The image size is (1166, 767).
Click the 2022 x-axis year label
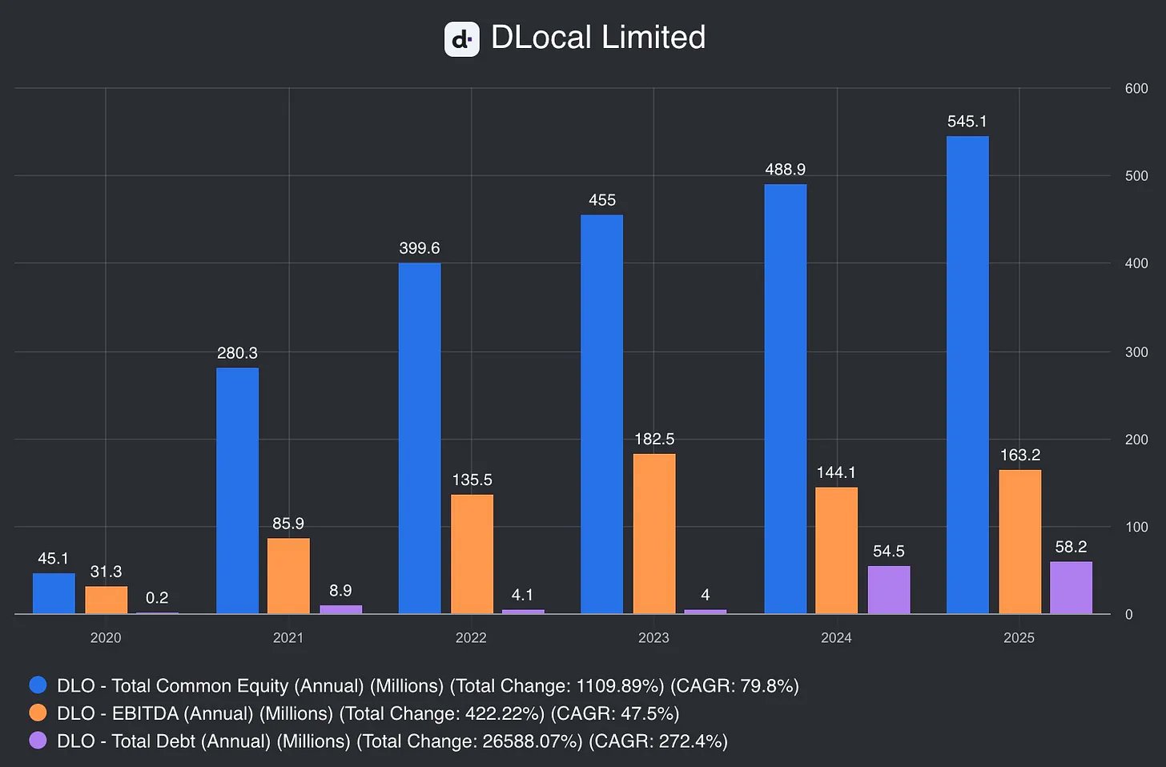pyautogui.click(x=471, y=637)
